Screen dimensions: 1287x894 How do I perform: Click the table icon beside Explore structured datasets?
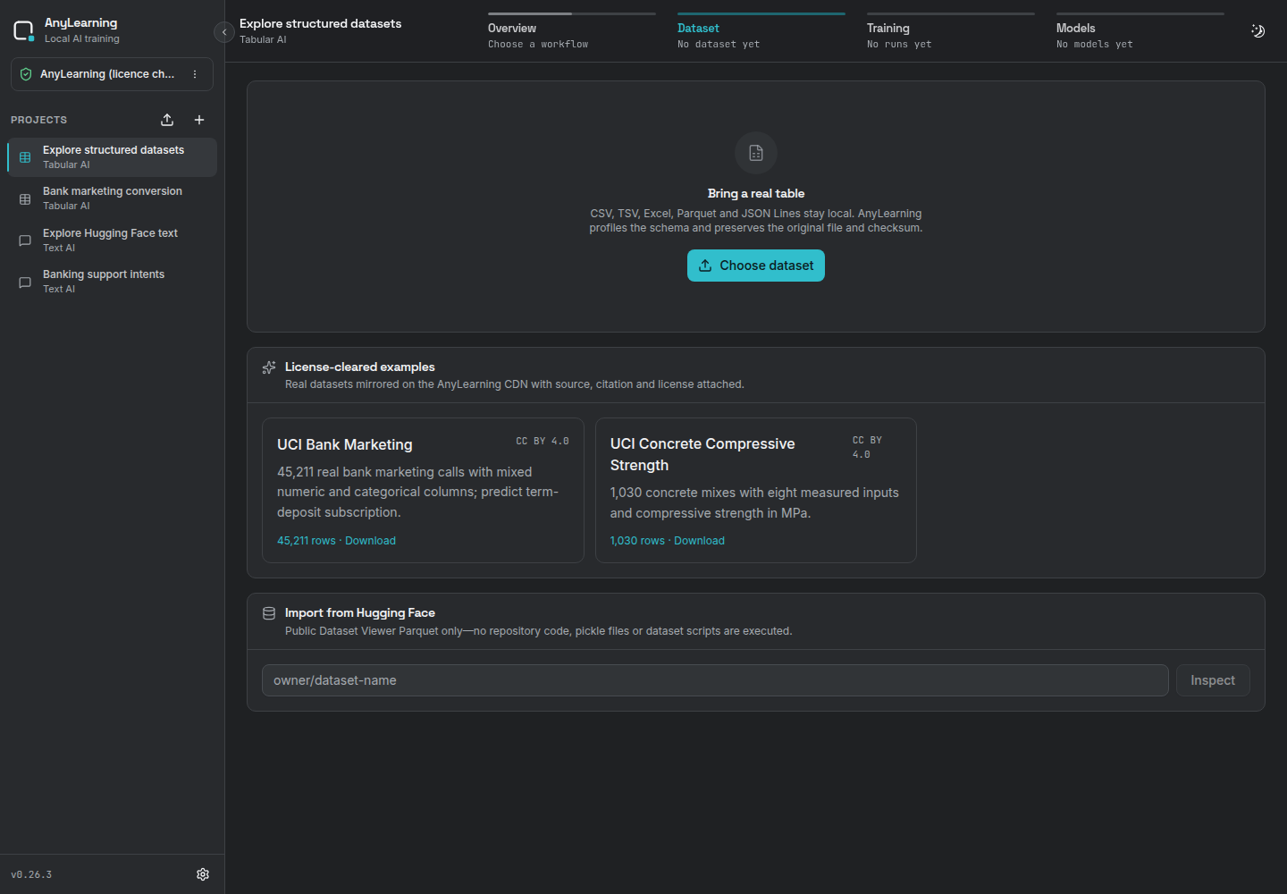[25, 157]
